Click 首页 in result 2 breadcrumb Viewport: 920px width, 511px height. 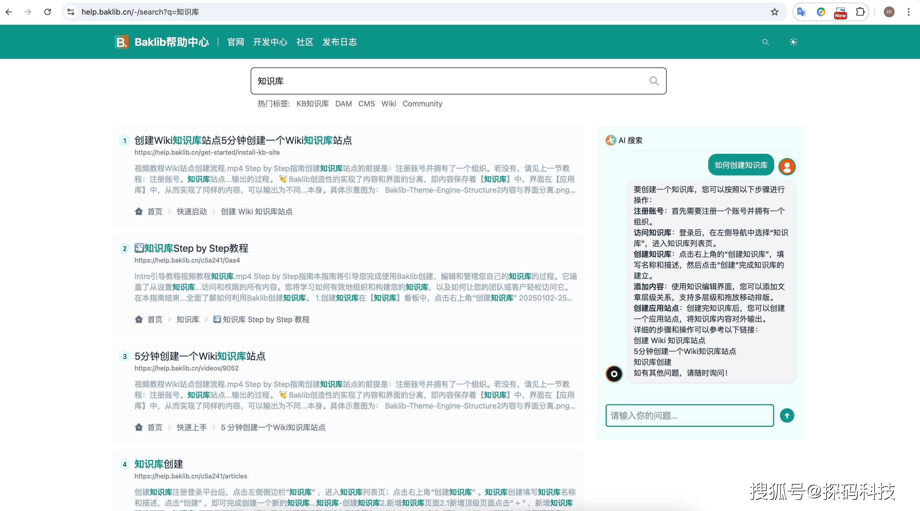(x=155, y=319)
